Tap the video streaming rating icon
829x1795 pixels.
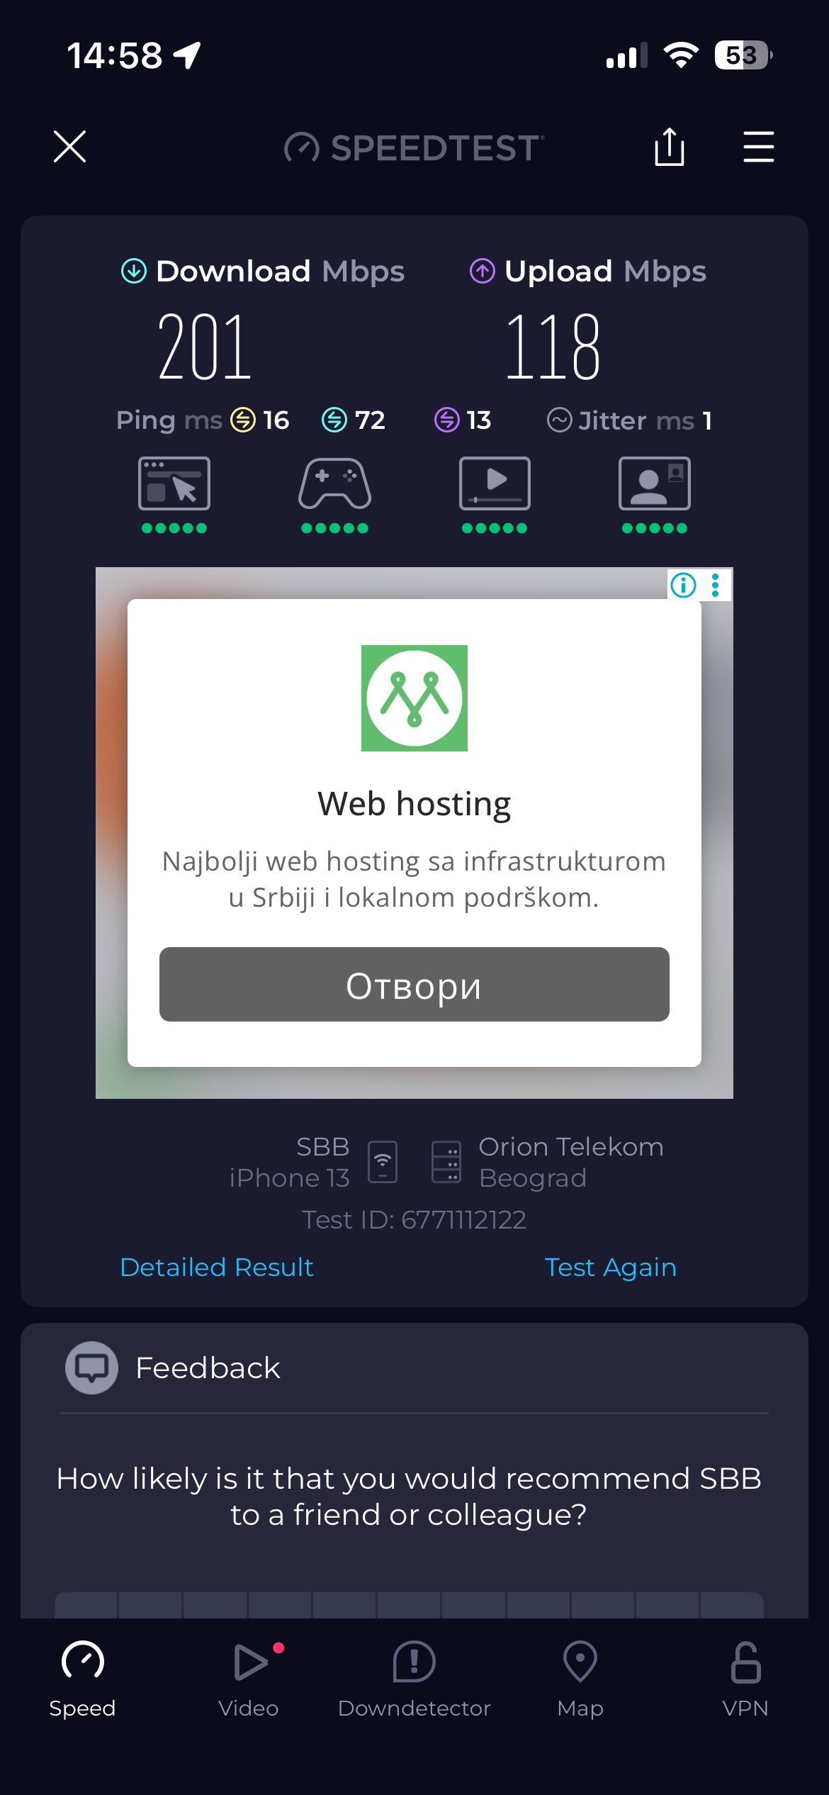click(495, 483)
